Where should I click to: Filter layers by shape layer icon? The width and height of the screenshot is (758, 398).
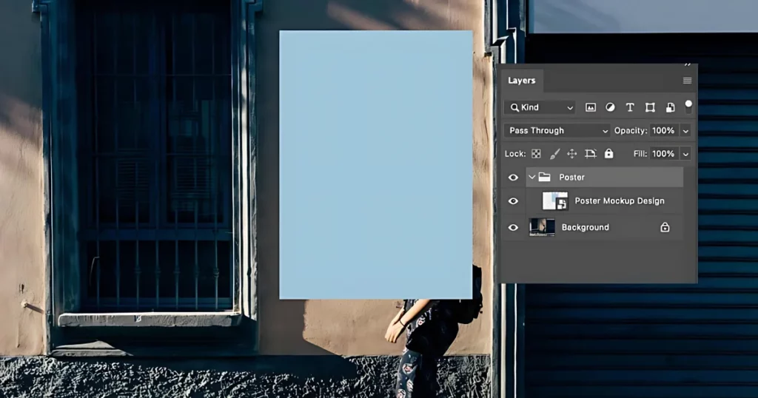(x=650, y=107)
